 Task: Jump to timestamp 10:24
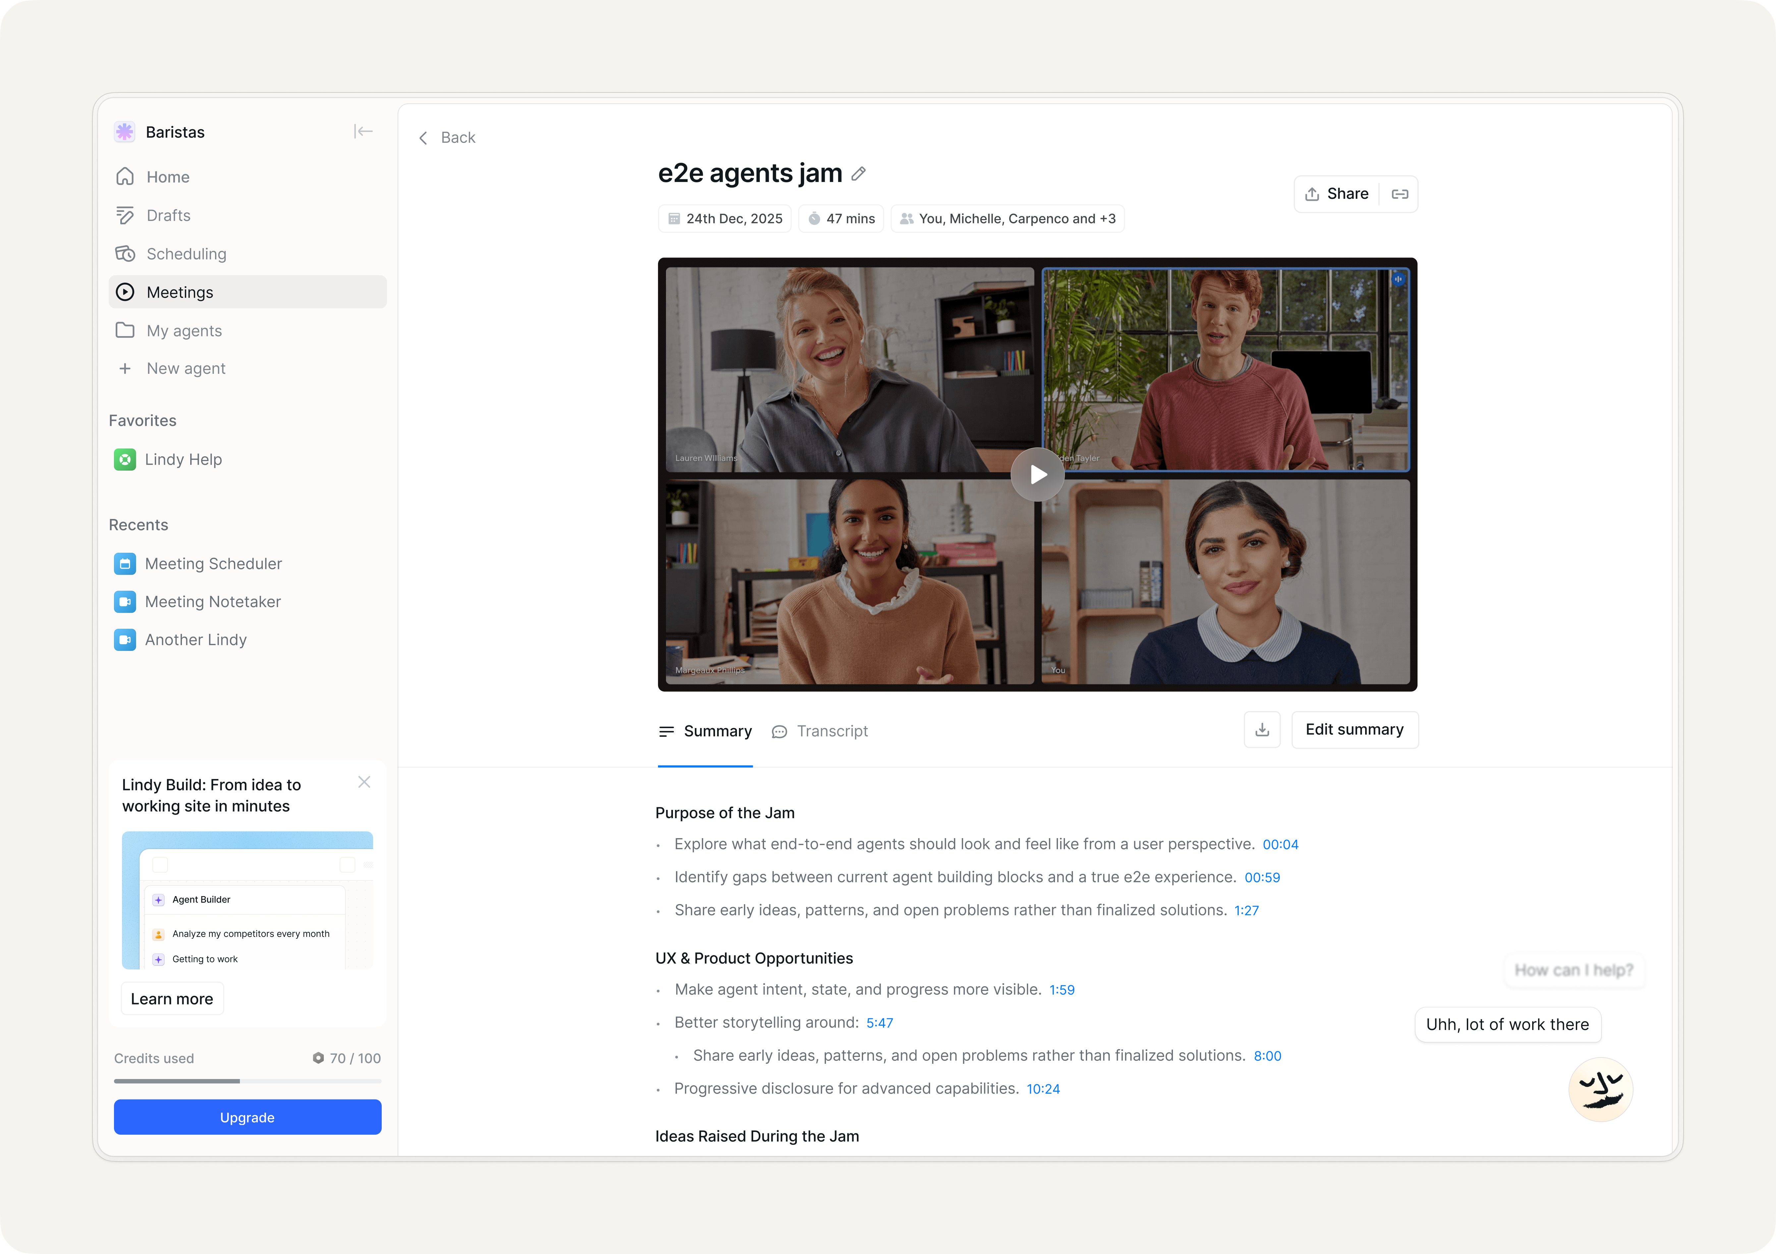pos(1043,1089)
